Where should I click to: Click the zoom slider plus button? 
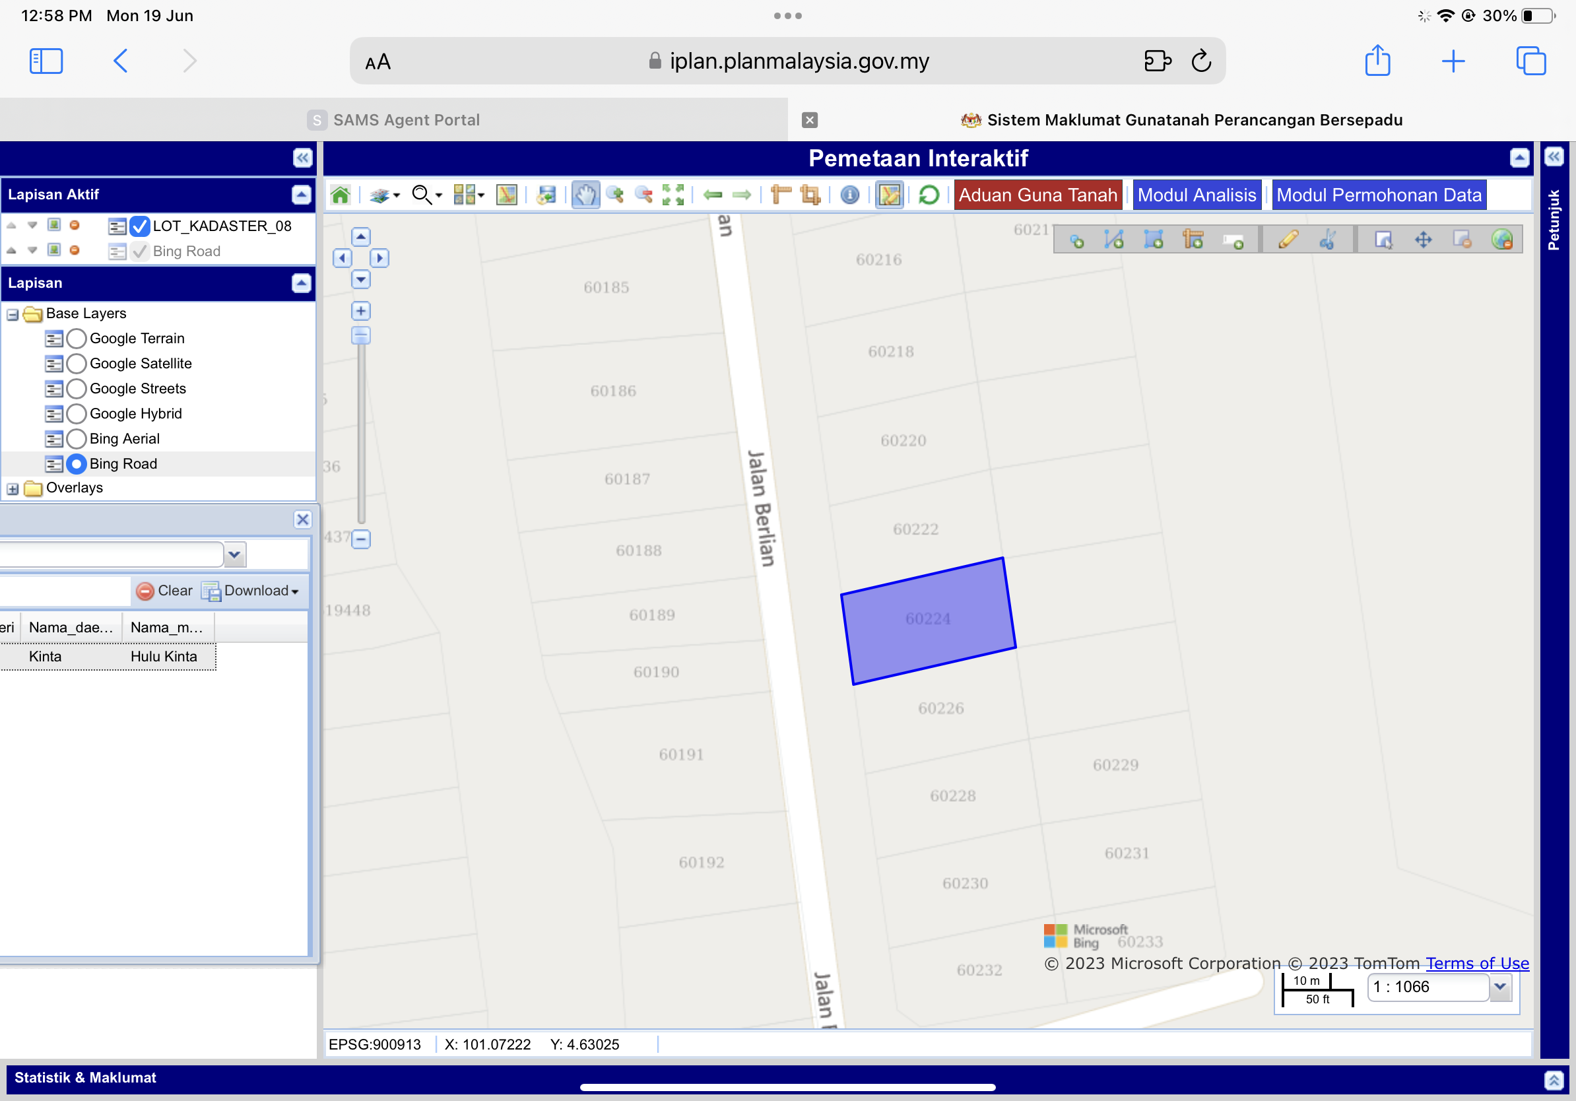pos(361,311)
